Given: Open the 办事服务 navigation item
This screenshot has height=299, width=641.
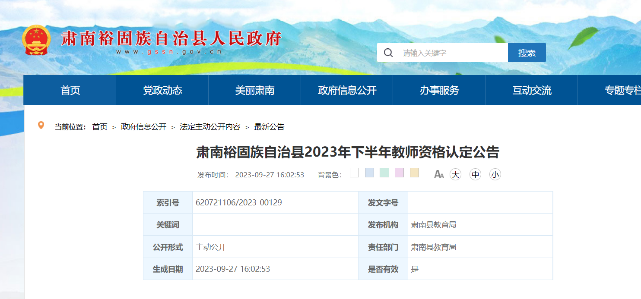Looking at the screenshot, I should point(439,90).
